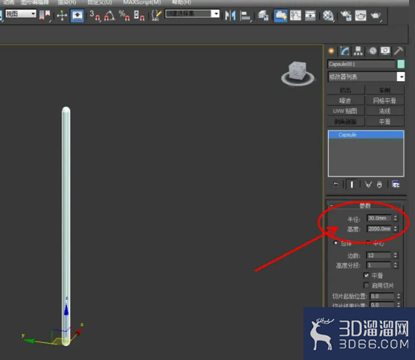Click the 切片起始位置 spinner arrows
Viewport: 415px width, 360px height.
pos(399,296)
